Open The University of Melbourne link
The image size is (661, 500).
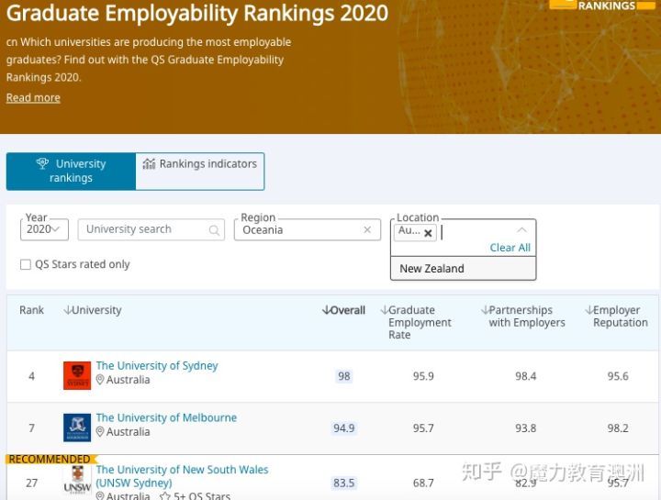tap(166, 417)
